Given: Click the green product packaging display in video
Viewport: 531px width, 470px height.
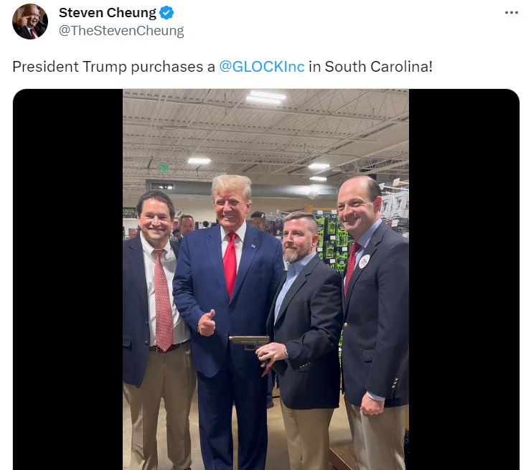Looking at the screenshot, I should [333, 242].
